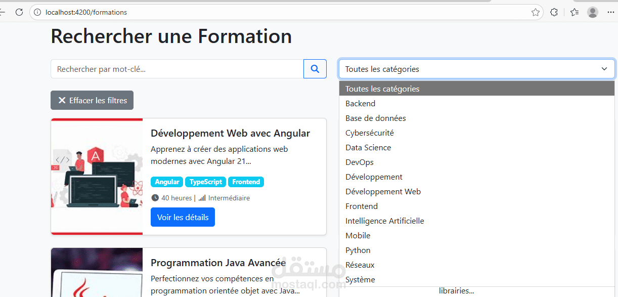This screenshot has height=297, width=618.
Task: Open the Angular course thumbnail image
Action: [x=97, y=177]
